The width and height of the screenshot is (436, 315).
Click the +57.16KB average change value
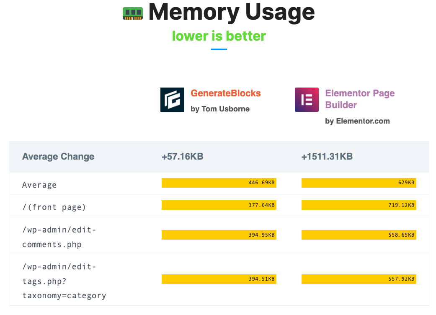tap(183, 157)
